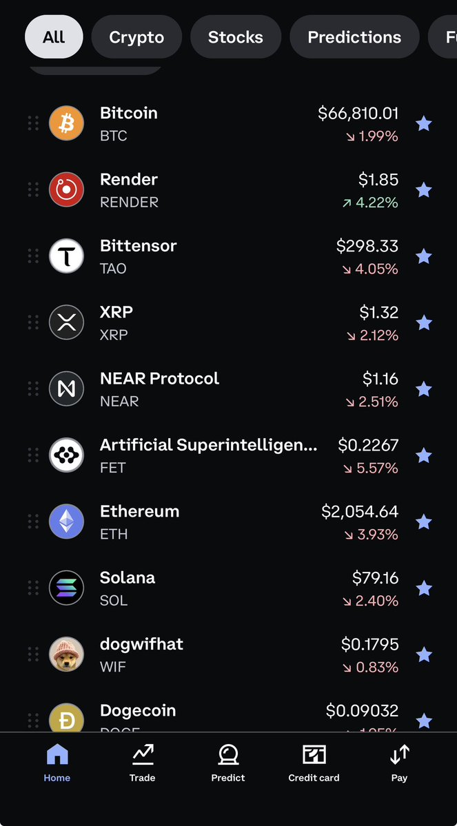Open Pay with the arrows icon
The height and width of the screenshot is (826, 457).
[400, 755]
